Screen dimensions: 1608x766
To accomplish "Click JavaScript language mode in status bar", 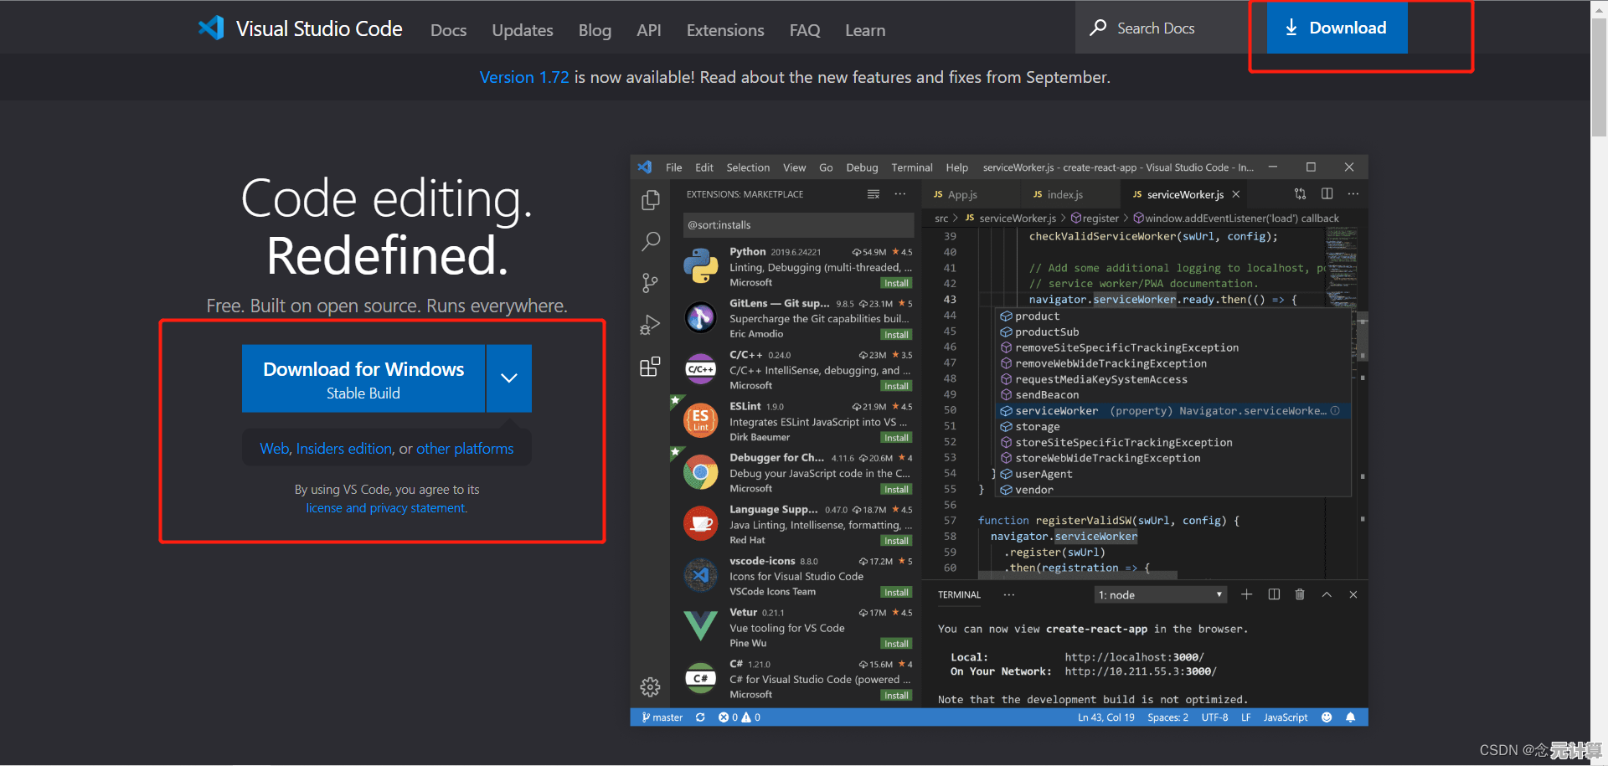I will click(1286, 717).
